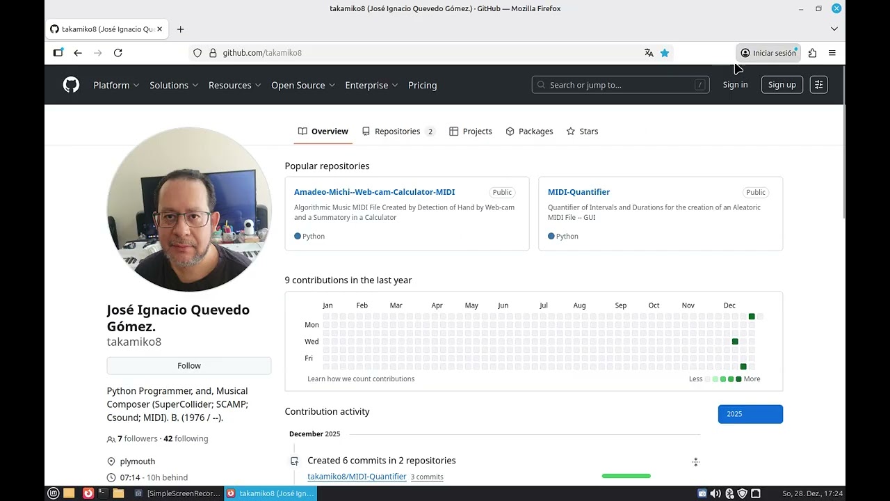Go back with the browser back arrow

[x=78, y=53]
